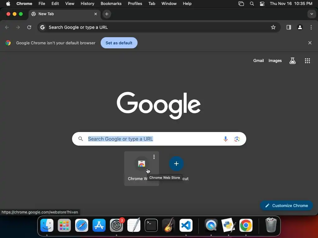Image resolution: width=318 pixels, height=238 pixels.
Task: Click the forward navigation arrow
Action: click(18, 27)
